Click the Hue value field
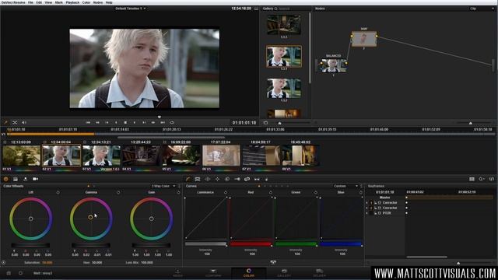This screenshot has width=498, height=280. pos(96,263)
